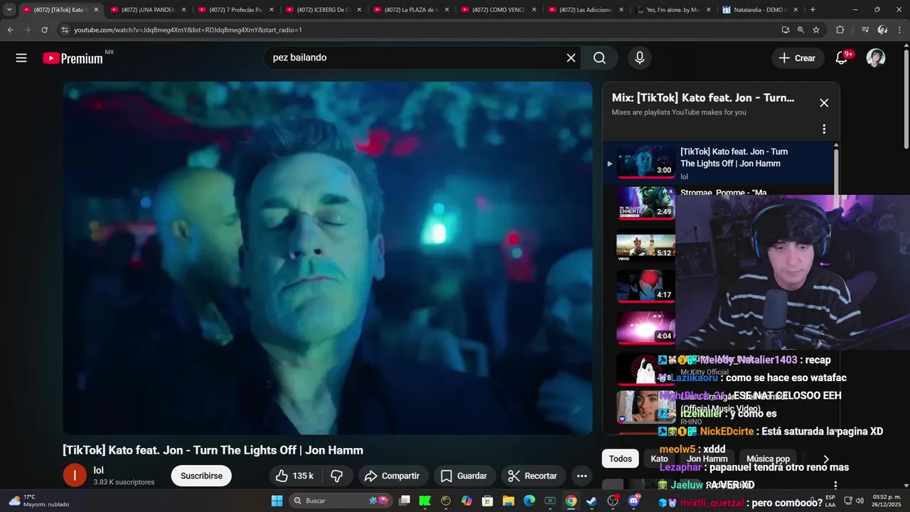This screenshot has height=512, width=910.
Task: Show more filter chips with right chevron
Action: [825, 459]
